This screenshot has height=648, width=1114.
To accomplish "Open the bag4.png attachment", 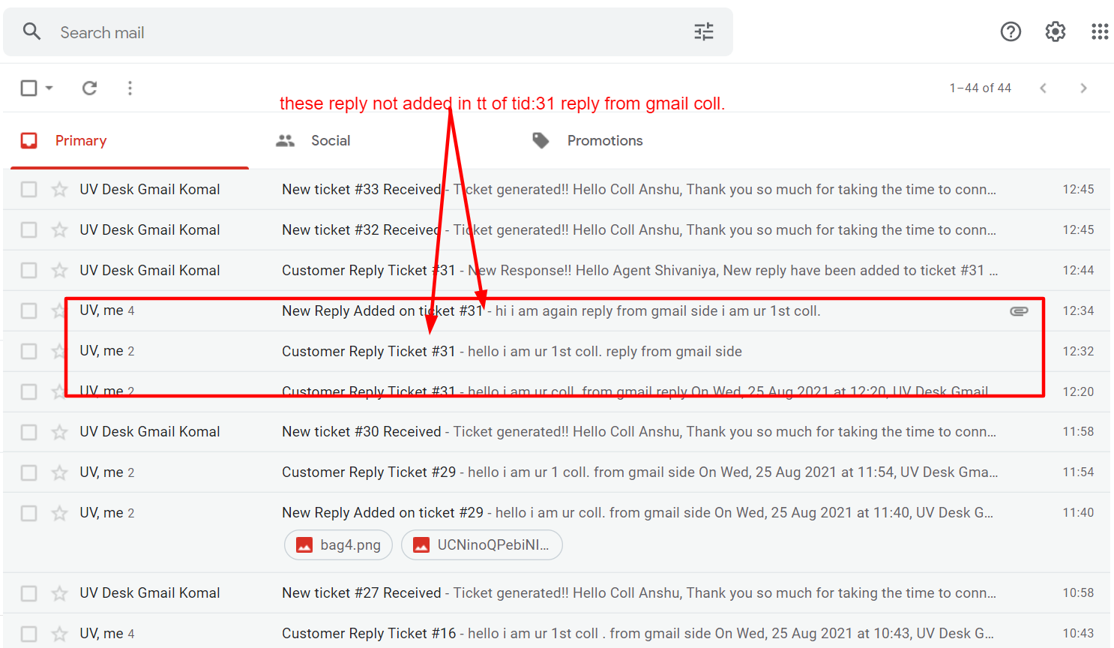I will (x=338, y=545).
